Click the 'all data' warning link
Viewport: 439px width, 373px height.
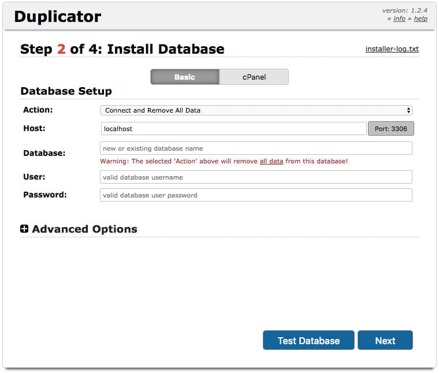[271, 162]
